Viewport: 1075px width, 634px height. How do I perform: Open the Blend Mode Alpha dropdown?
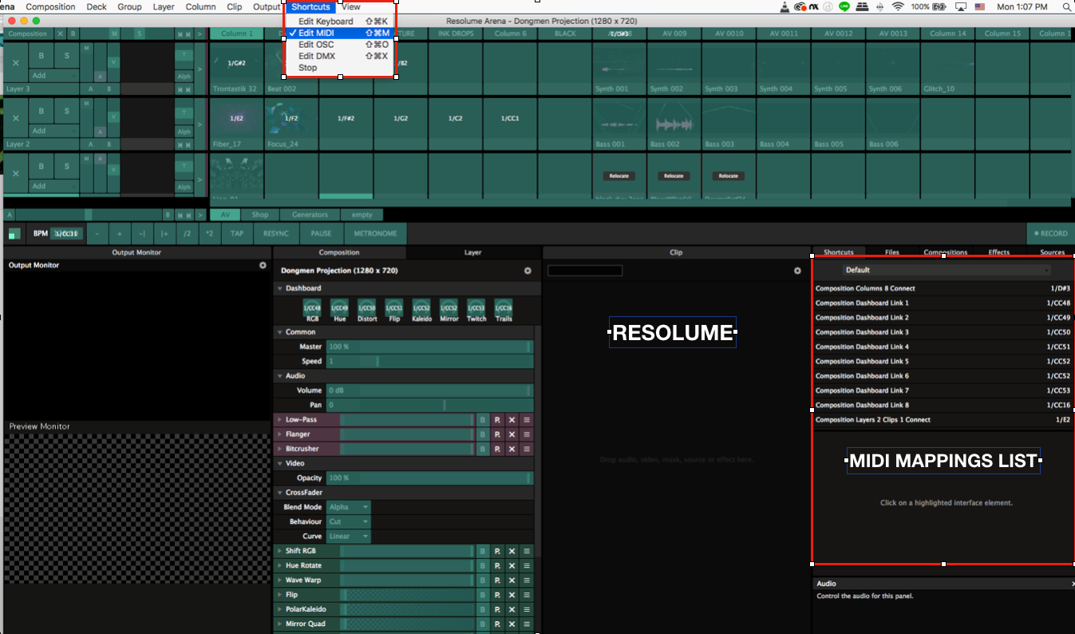[x=349, y=507]
